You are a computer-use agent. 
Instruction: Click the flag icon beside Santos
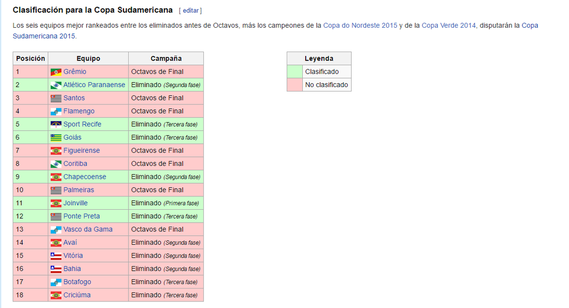coord(56,98)
